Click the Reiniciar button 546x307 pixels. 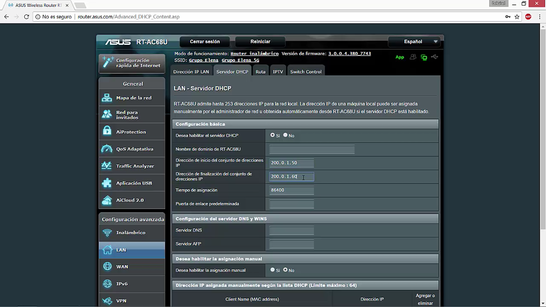[x=260, y=42]
